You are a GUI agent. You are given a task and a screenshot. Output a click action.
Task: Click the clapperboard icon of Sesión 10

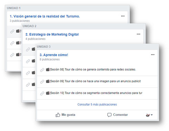(x=48, y=93)
